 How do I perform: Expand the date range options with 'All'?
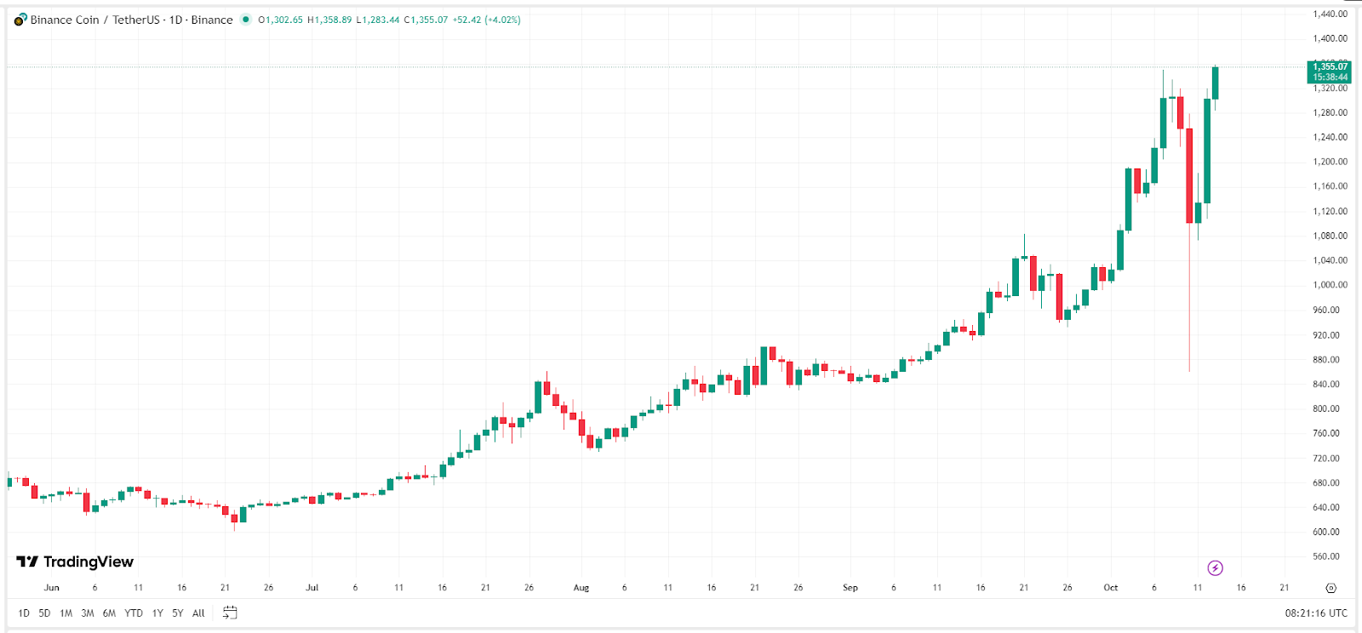pos(197,612)
